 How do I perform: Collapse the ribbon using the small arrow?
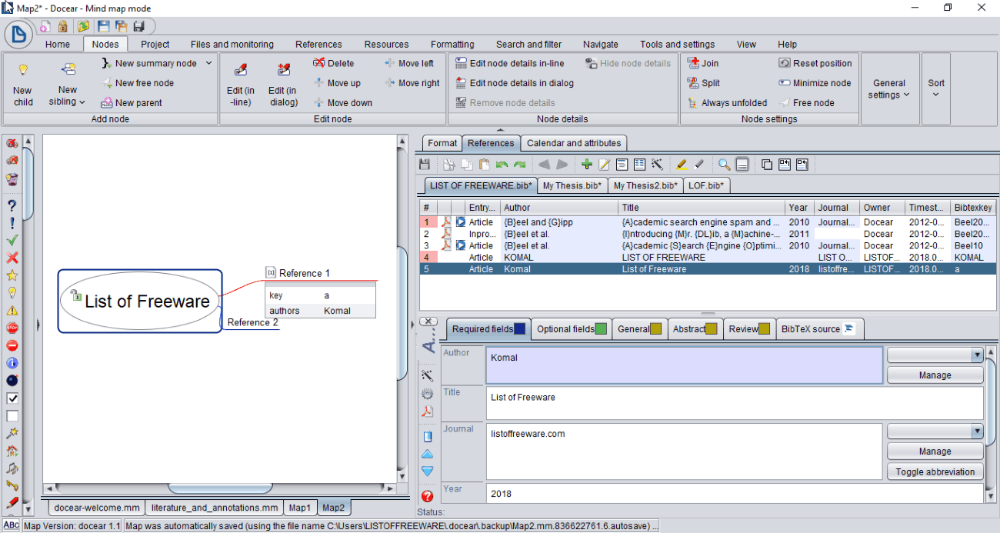click(x=500, y=130)
